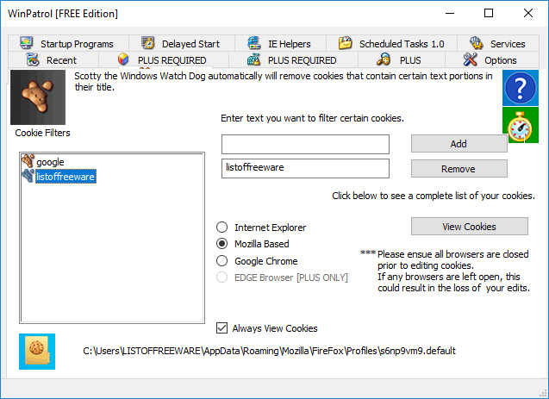
Task: Click the field containing listoffreeware
Action: pyautogui.click(x=305, y=168)
